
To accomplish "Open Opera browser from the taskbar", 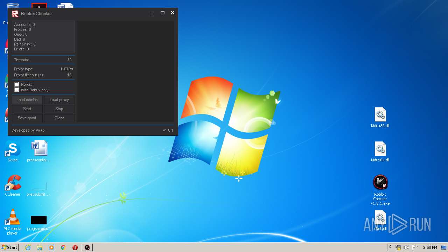I will (x=75, y=247).
